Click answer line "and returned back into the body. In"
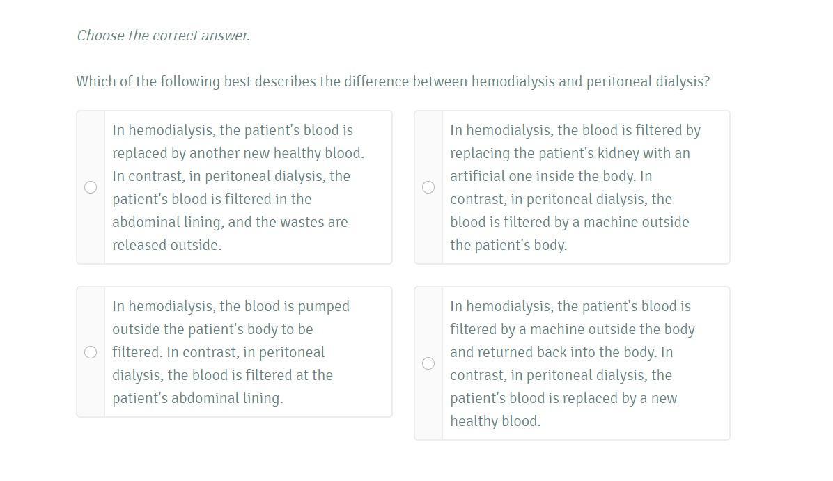This screenshot has height=481, width=833. [x=561, y=352]
